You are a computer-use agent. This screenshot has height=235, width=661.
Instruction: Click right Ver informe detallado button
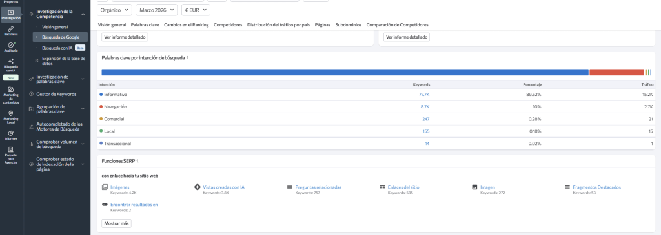[407, 37]
